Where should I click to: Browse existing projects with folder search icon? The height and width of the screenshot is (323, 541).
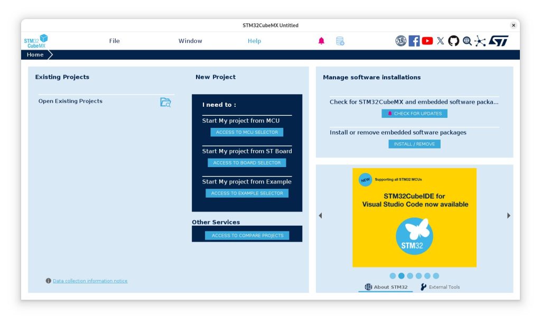(x=165, y=103)
